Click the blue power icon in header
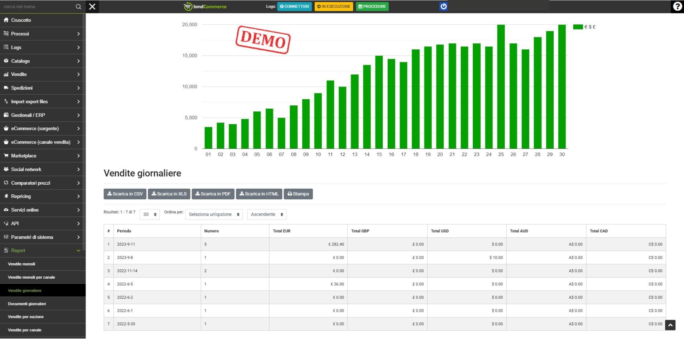 [x=443, y=6]
